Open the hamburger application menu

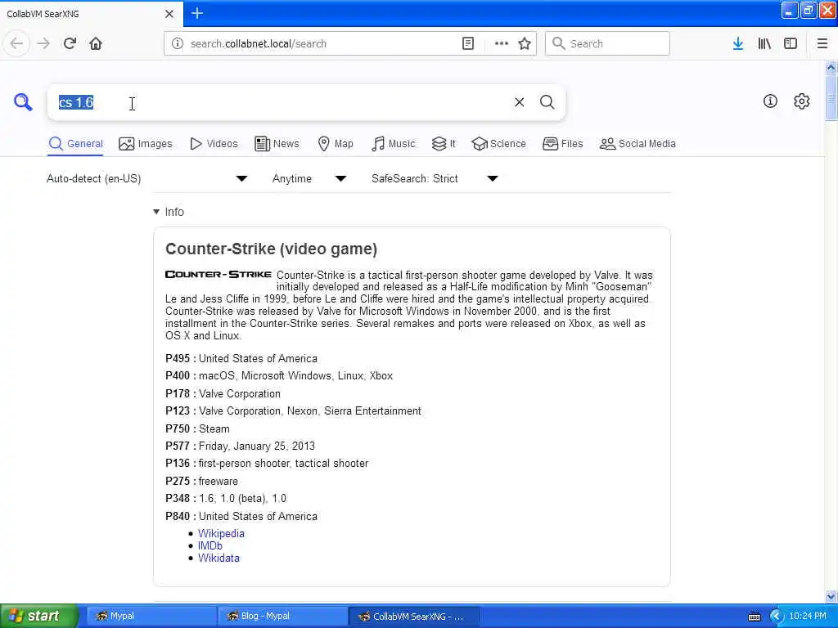coord(822,43)
